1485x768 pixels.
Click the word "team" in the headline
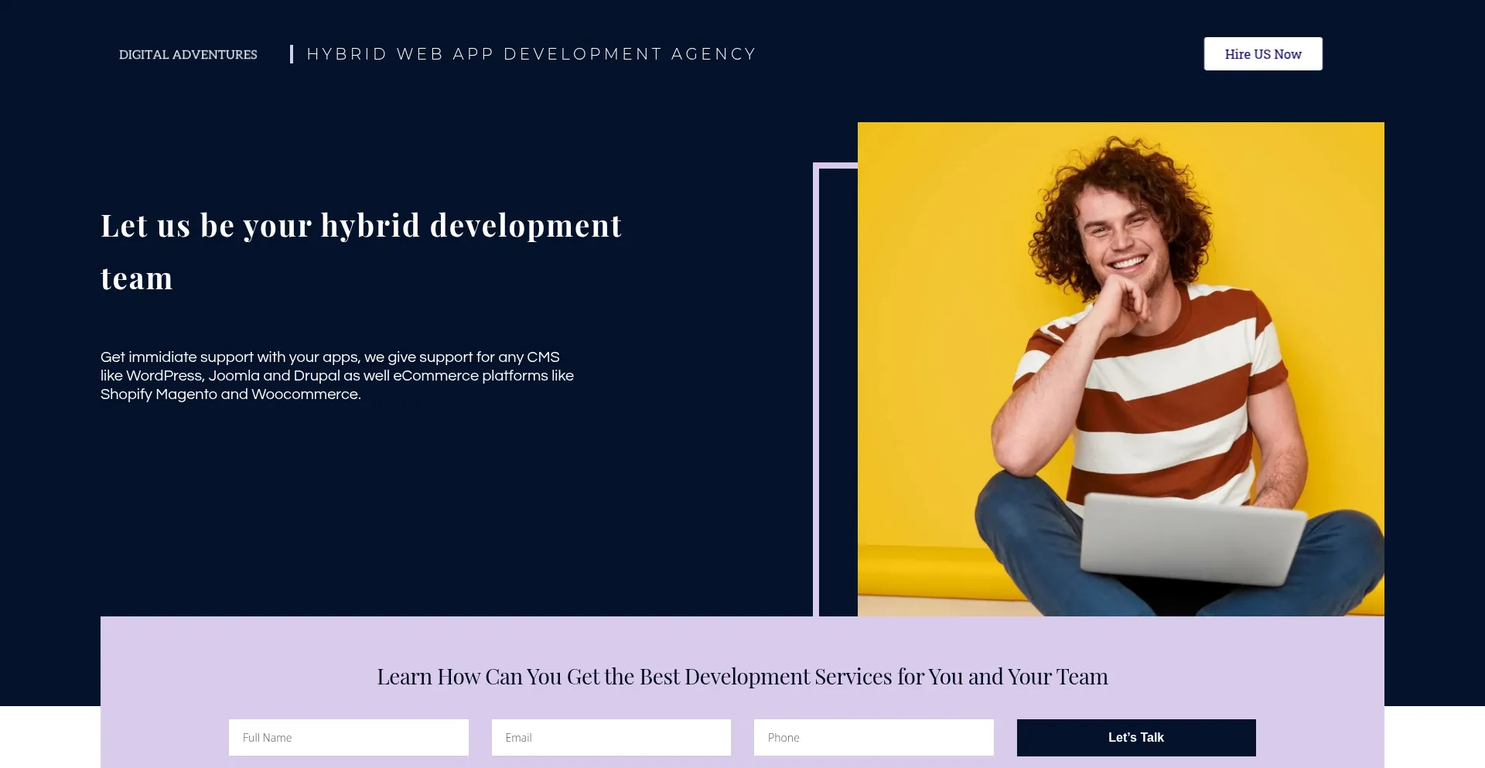137,278
